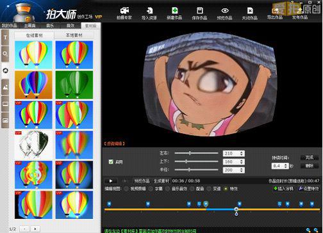Select the 音乐音效 radio button

pos(168,189)
